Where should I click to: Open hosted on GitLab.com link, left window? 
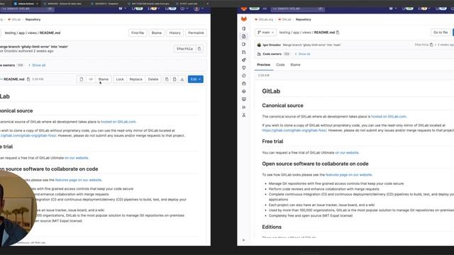(x=118, y=122)
